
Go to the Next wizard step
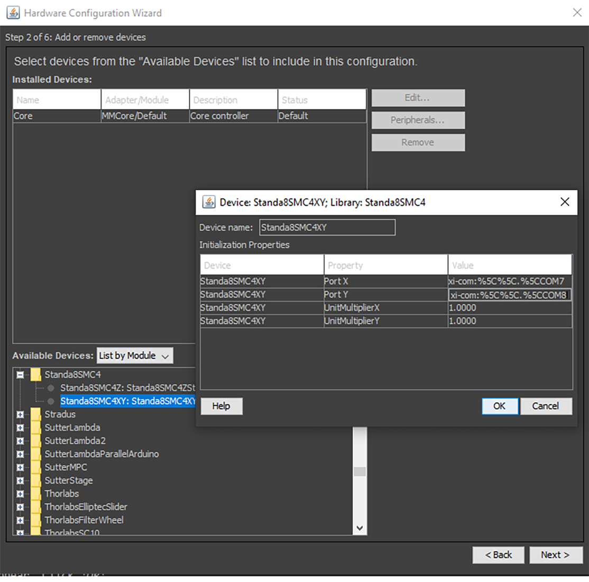pyautogui.click(x=555, y=554)
